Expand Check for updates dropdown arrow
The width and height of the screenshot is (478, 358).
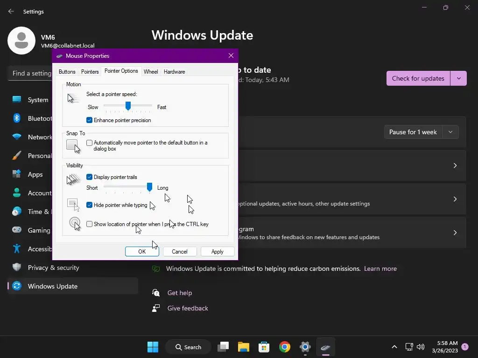[458, 78]
